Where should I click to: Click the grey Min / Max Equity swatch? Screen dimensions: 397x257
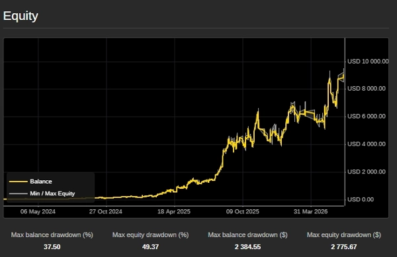[x=19, y=193]
